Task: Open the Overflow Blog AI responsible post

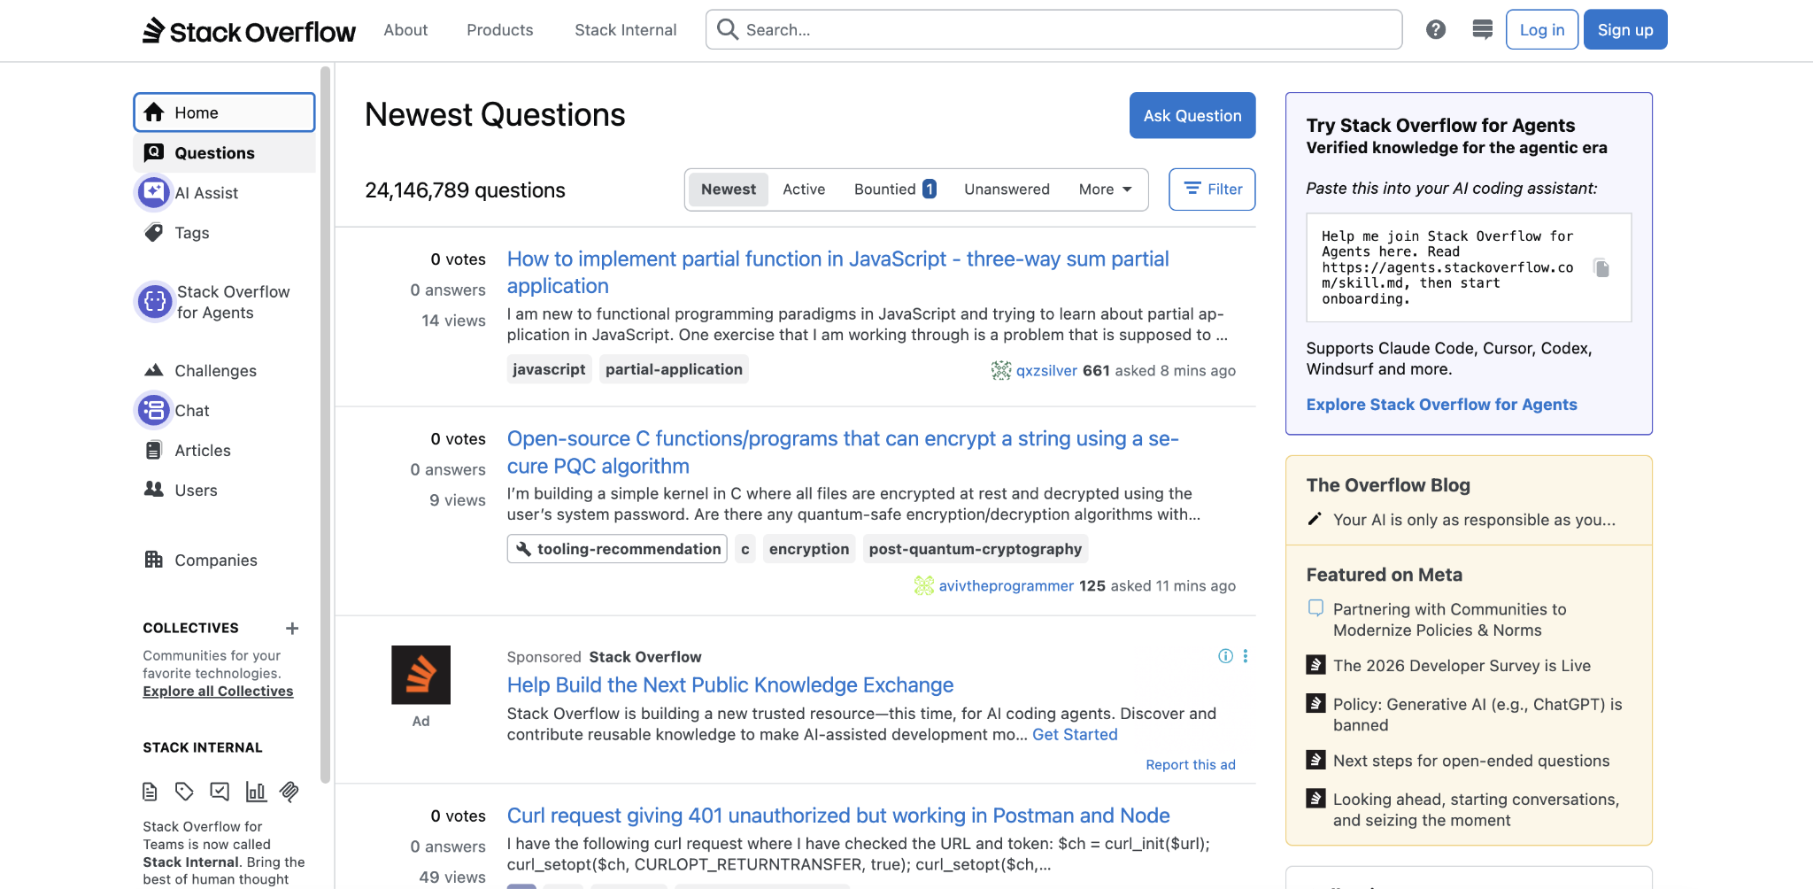Action: pos(1474,520)
